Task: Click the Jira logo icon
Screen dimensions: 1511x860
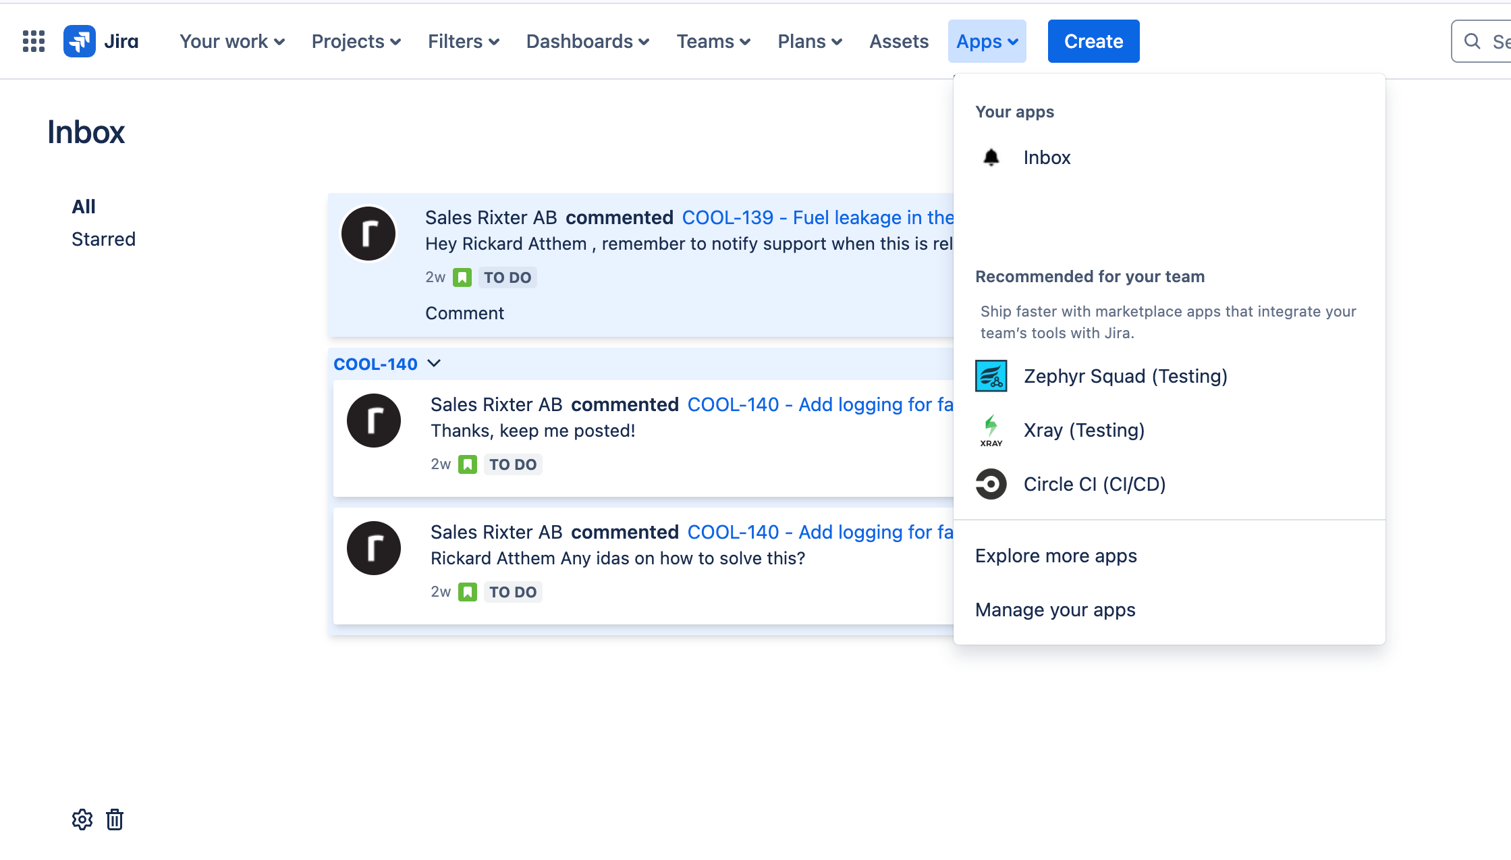Action: coord(80,41)
